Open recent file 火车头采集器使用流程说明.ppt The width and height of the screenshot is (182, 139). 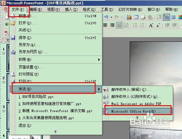click(x=56, y=118)
